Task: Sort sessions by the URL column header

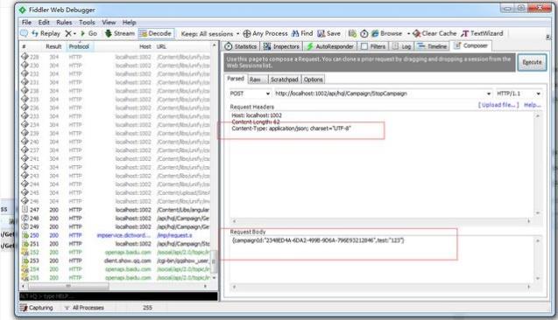Action: 161,46
